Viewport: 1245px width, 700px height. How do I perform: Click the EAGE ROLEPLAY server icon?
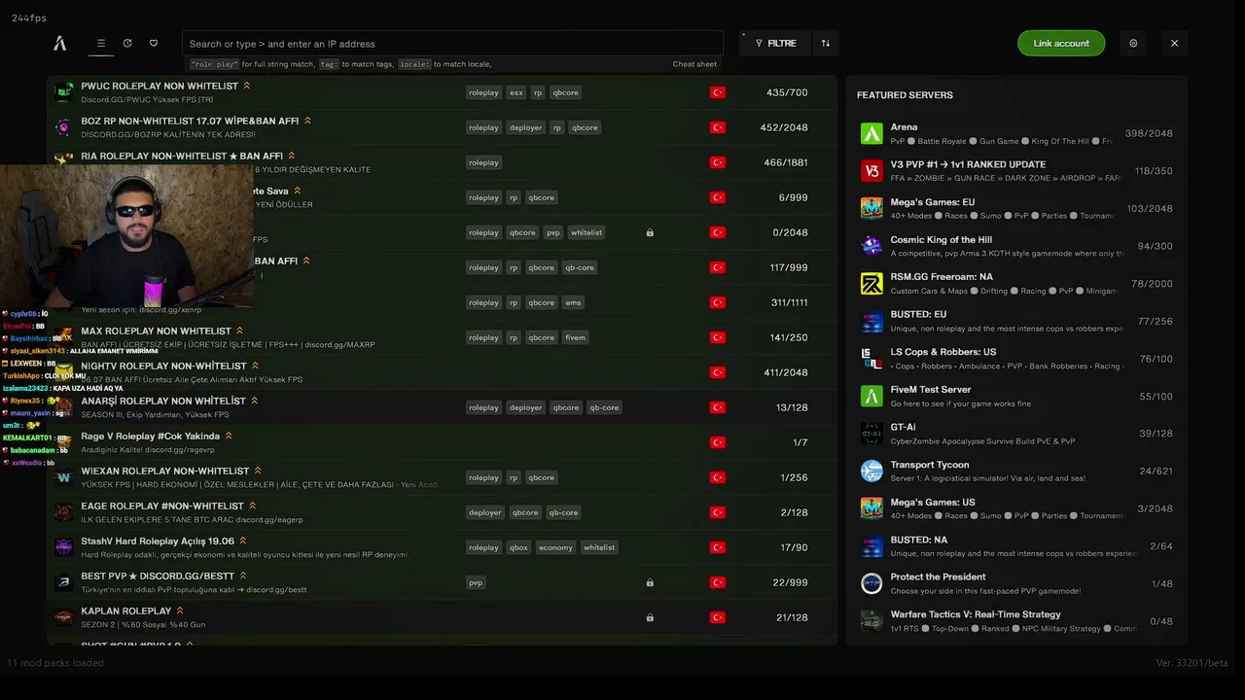tap(63, 512)
